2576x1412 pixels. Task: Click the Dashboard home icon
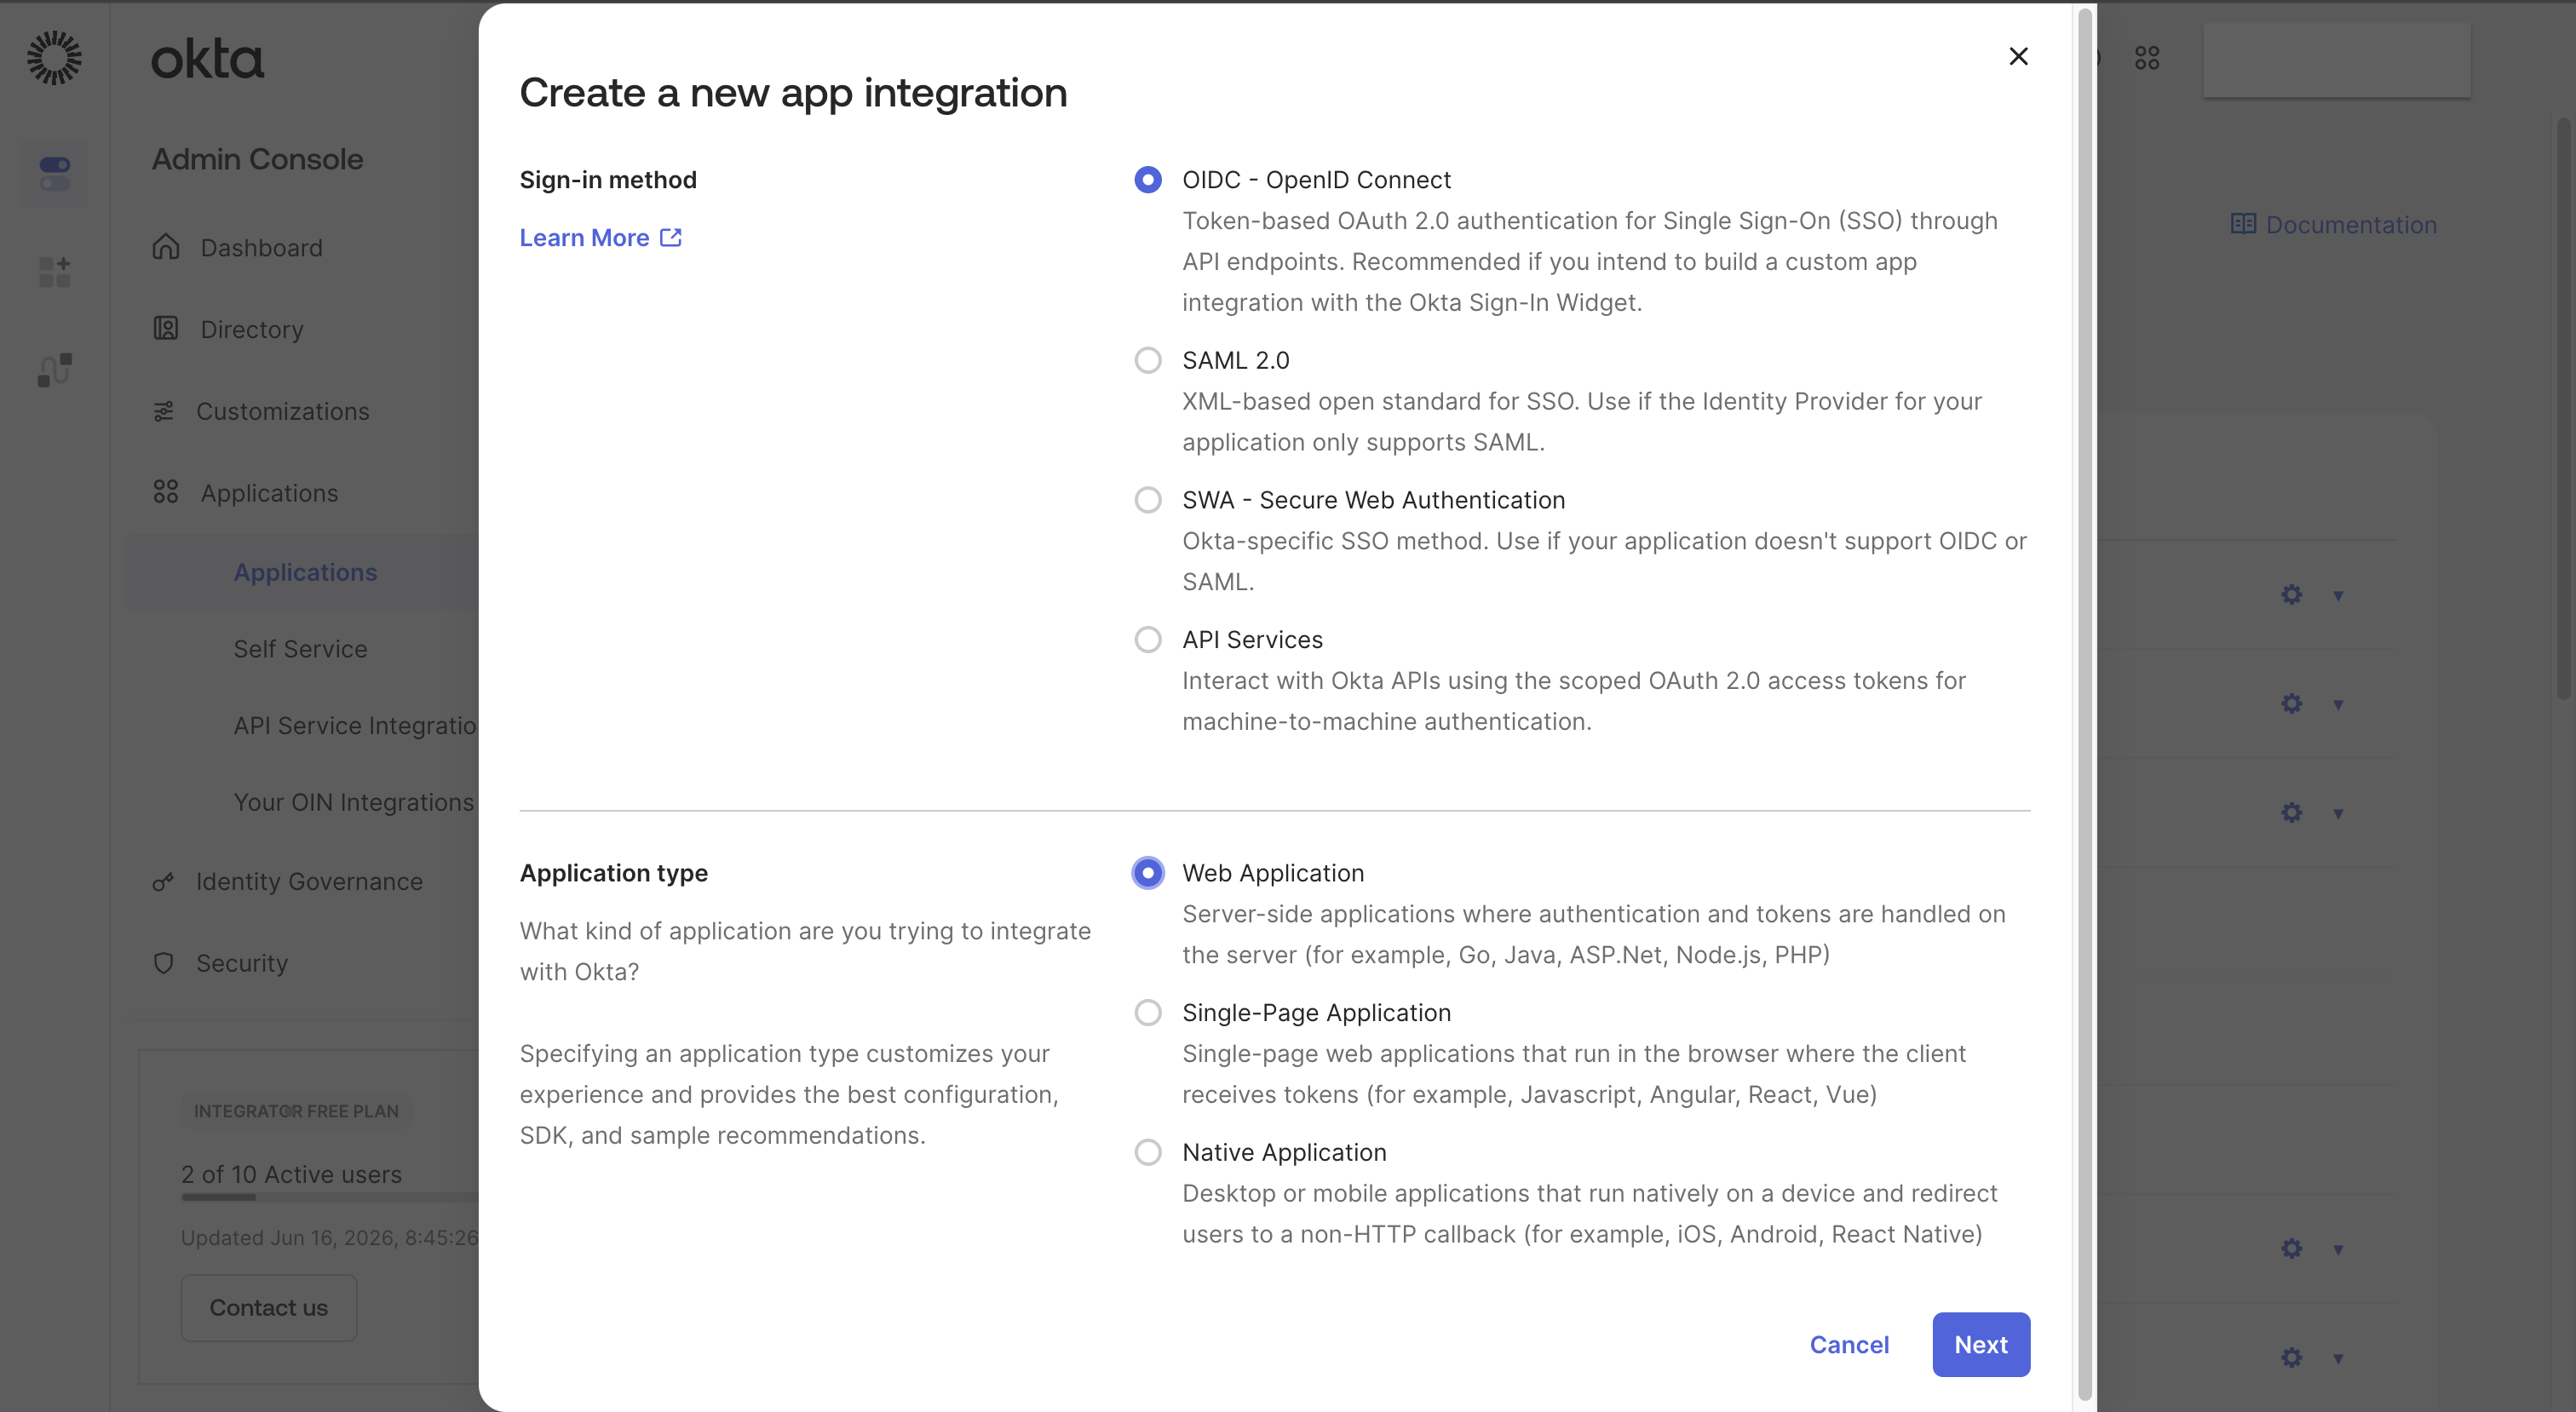(x=166, y=247)
